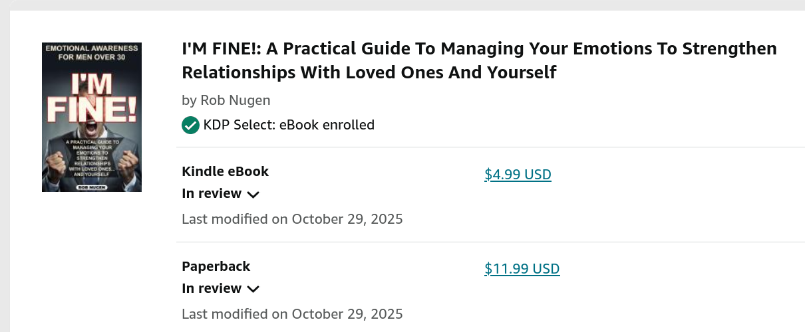Click the author line "by Rob Nugen"
The image size is (805, 332).
226,100
